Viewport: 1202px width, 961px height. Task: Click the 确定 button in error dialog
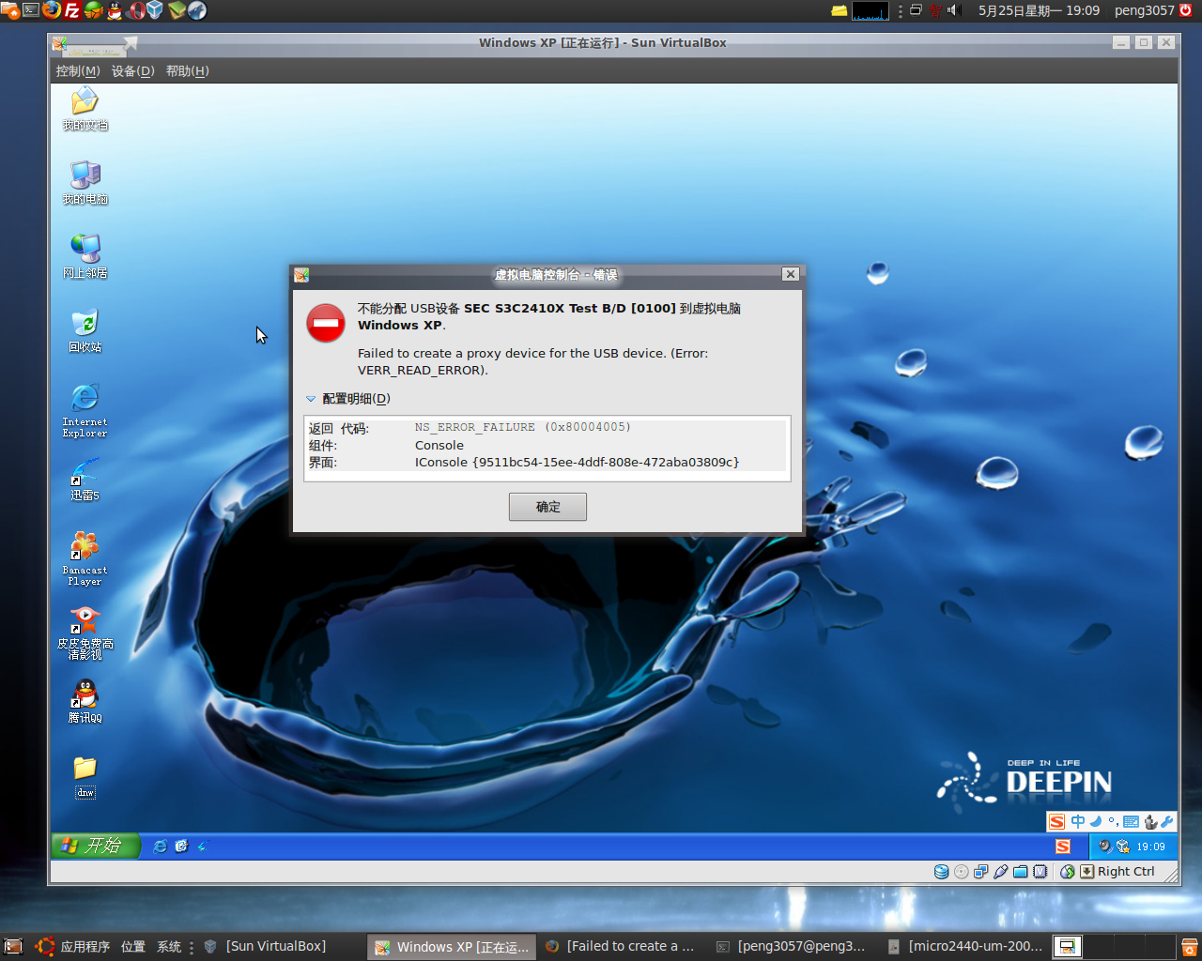point(547,507)
